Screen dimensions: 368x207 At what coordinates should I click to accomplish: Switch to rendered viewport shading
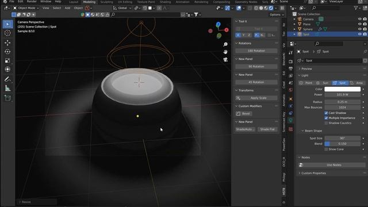click(x=271, y=8)
